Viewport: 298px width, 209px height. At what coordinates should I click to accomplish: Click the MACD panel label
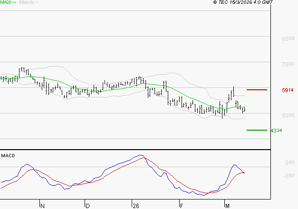point(8,156)
